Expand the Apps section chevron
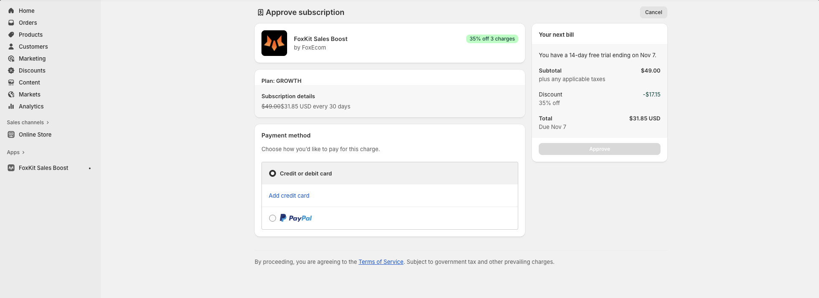Image resolution: width=819 pixels, height=298 pixels. [23, 152]
